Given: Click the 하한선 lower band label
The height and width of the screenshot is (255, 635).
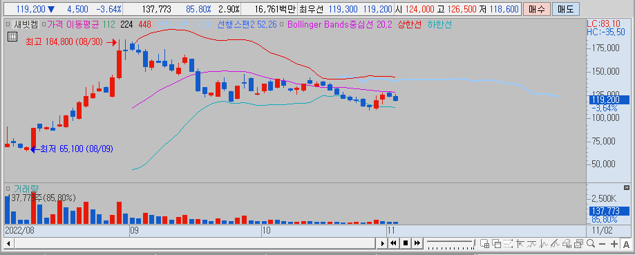Looking at the screenshot, I should click(440, 25).
